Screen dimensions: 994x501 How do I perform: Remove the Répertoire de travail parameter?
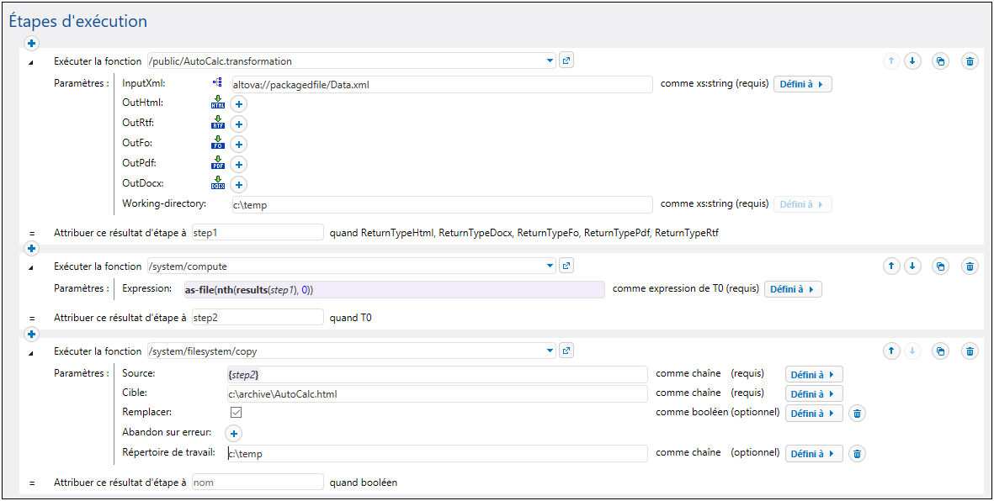pyautogui.click(x=857, y=454)
